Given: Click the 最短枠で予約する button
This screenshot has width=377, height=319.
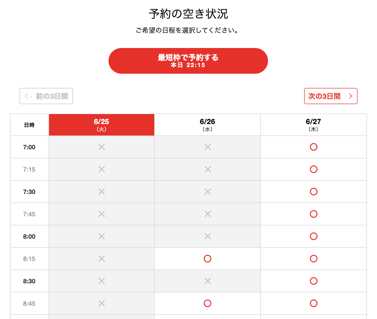Looking at the screenshot, I should (188, 61).
